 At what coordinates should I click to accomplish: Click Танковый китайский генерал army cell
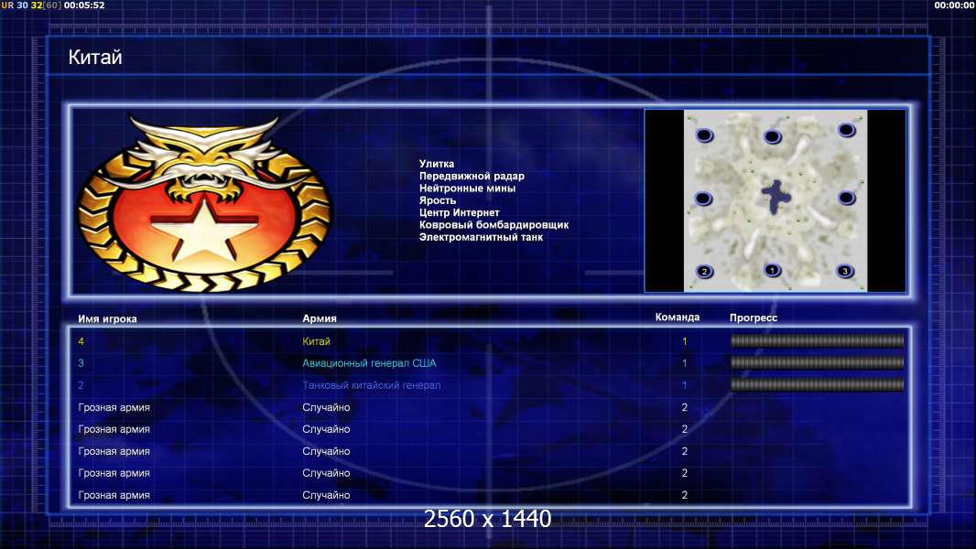pyautogui.click(x=372, y=385)
